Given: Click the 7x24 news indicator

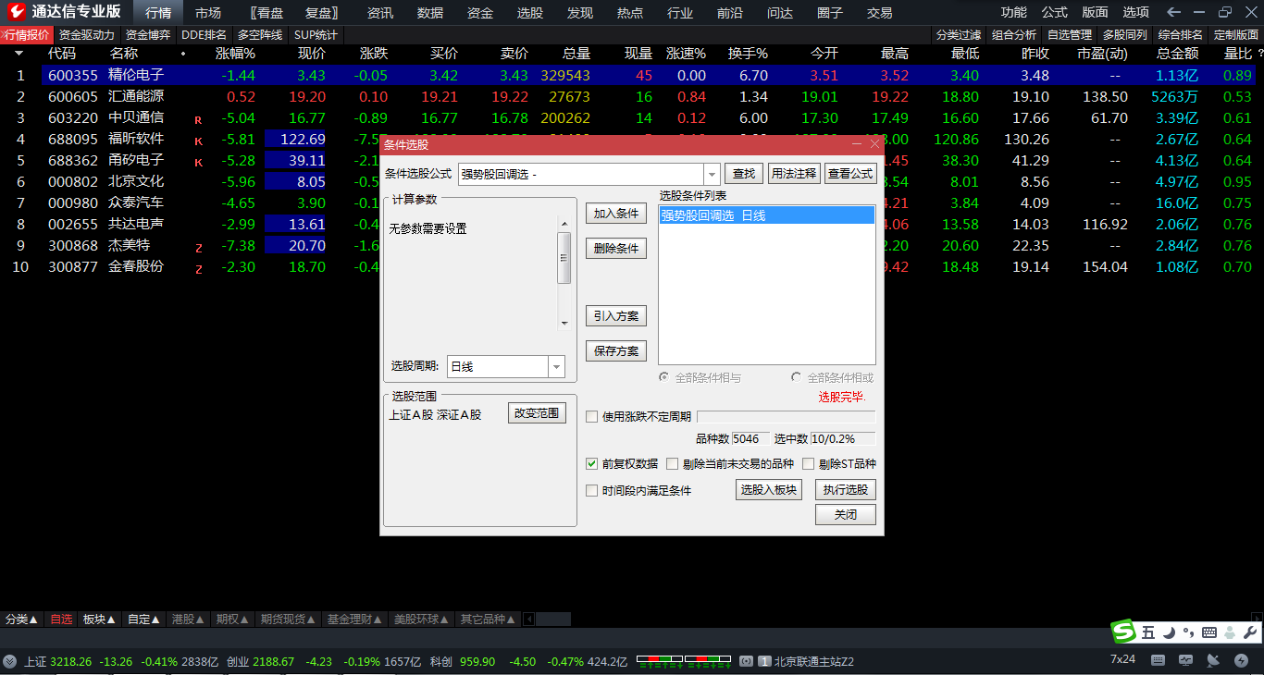Looking at the screenshot, I should coord(1122,659).
